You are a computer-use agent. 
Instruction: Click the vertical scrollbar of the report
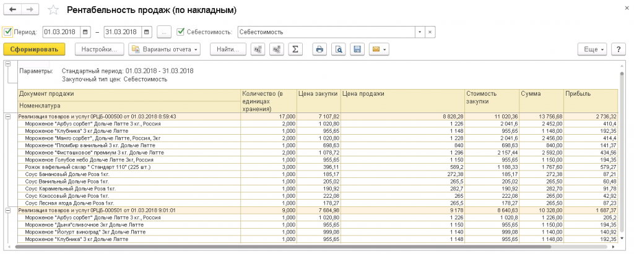tap(622, 153)
